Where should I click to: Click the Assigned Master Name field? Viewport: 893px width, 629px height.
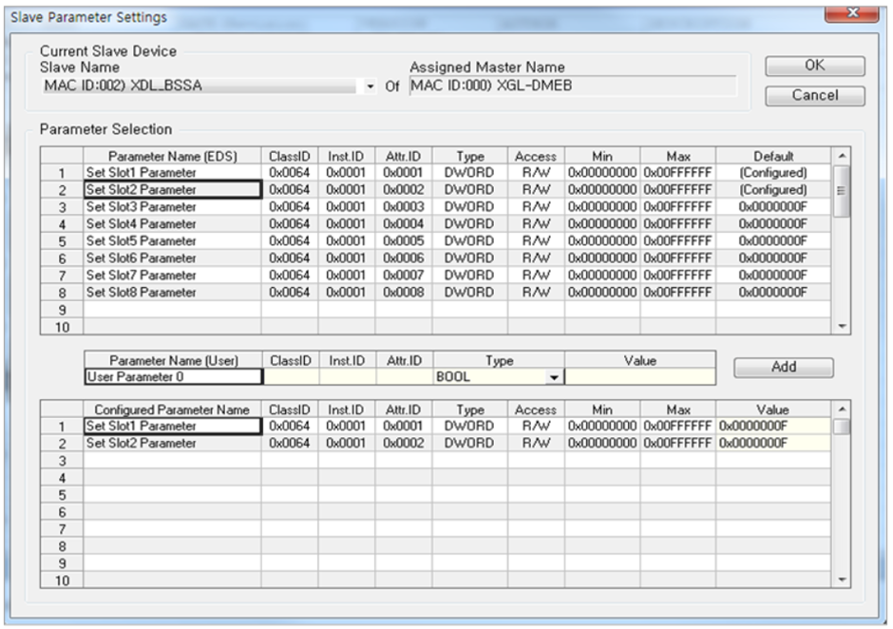(572, 86)
